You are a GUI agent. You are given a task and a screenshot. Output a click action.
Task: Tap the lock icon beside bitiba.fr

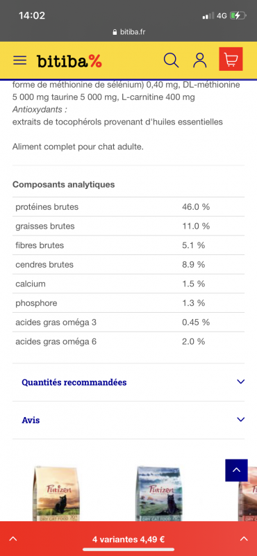115,32
